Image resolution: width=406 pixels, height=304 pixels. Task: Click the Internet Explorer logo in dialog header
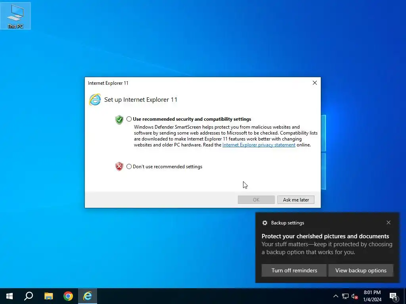95,100
